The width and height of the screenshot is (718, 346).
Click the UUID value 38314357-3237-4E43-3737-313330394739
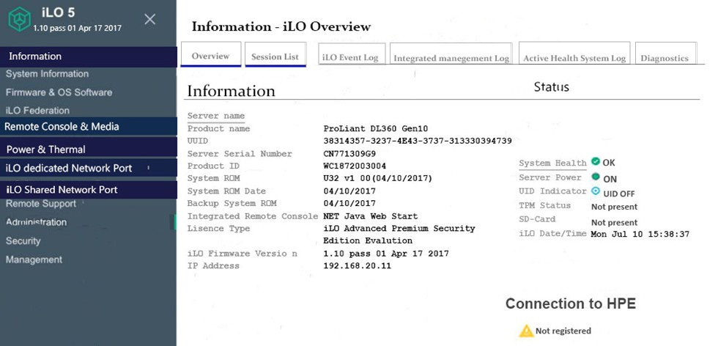418,141
